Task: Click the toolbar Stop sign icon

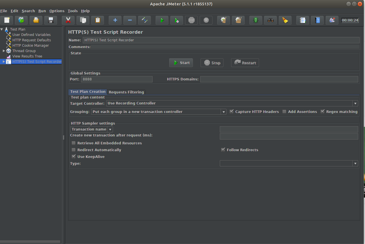Action: pyautogui.click(x=191, y=20)
